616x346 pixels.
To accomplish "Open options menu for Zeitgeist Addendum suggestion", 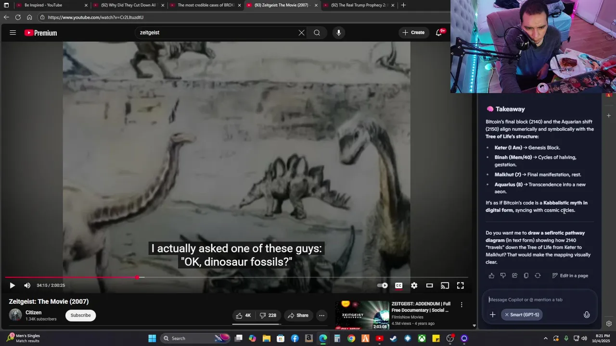I will click(x=462, y=305).
